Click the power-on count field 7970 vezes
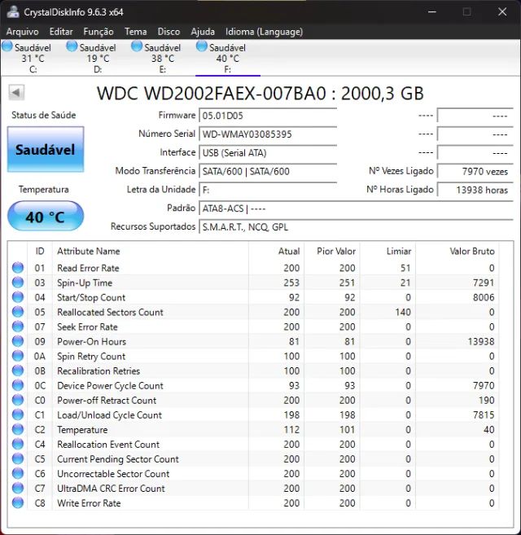 point(475,171)
